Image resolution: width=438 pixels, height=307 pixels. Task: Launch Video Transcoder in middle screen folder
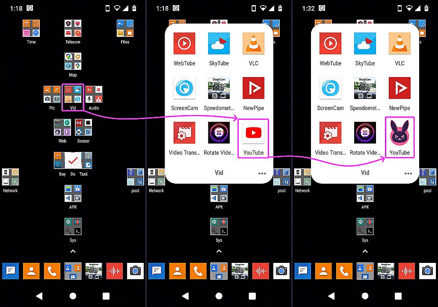click(184, 133)
